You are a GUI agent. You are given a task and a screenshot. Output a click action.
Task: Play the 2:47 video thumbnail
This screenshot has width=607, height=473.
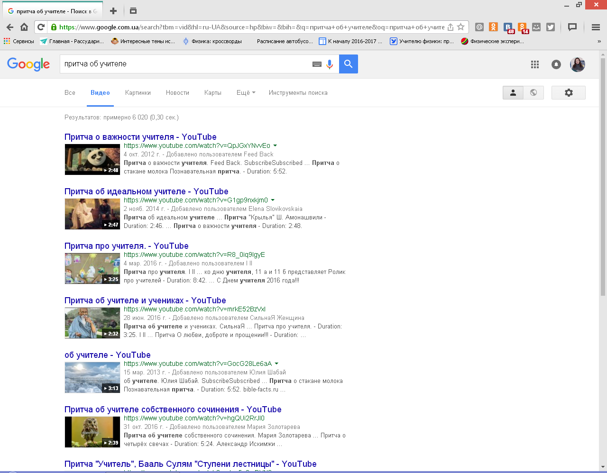coord(92,214)
